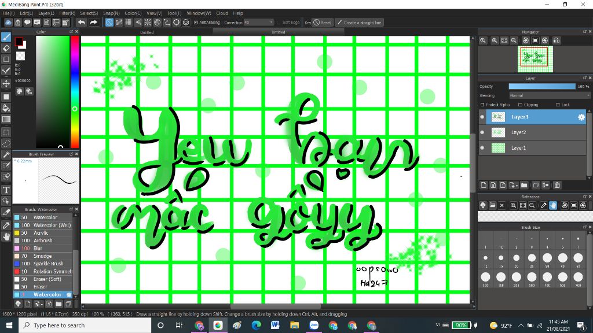Open the Filter menu
593x333 pixels.
click(67, 13)
